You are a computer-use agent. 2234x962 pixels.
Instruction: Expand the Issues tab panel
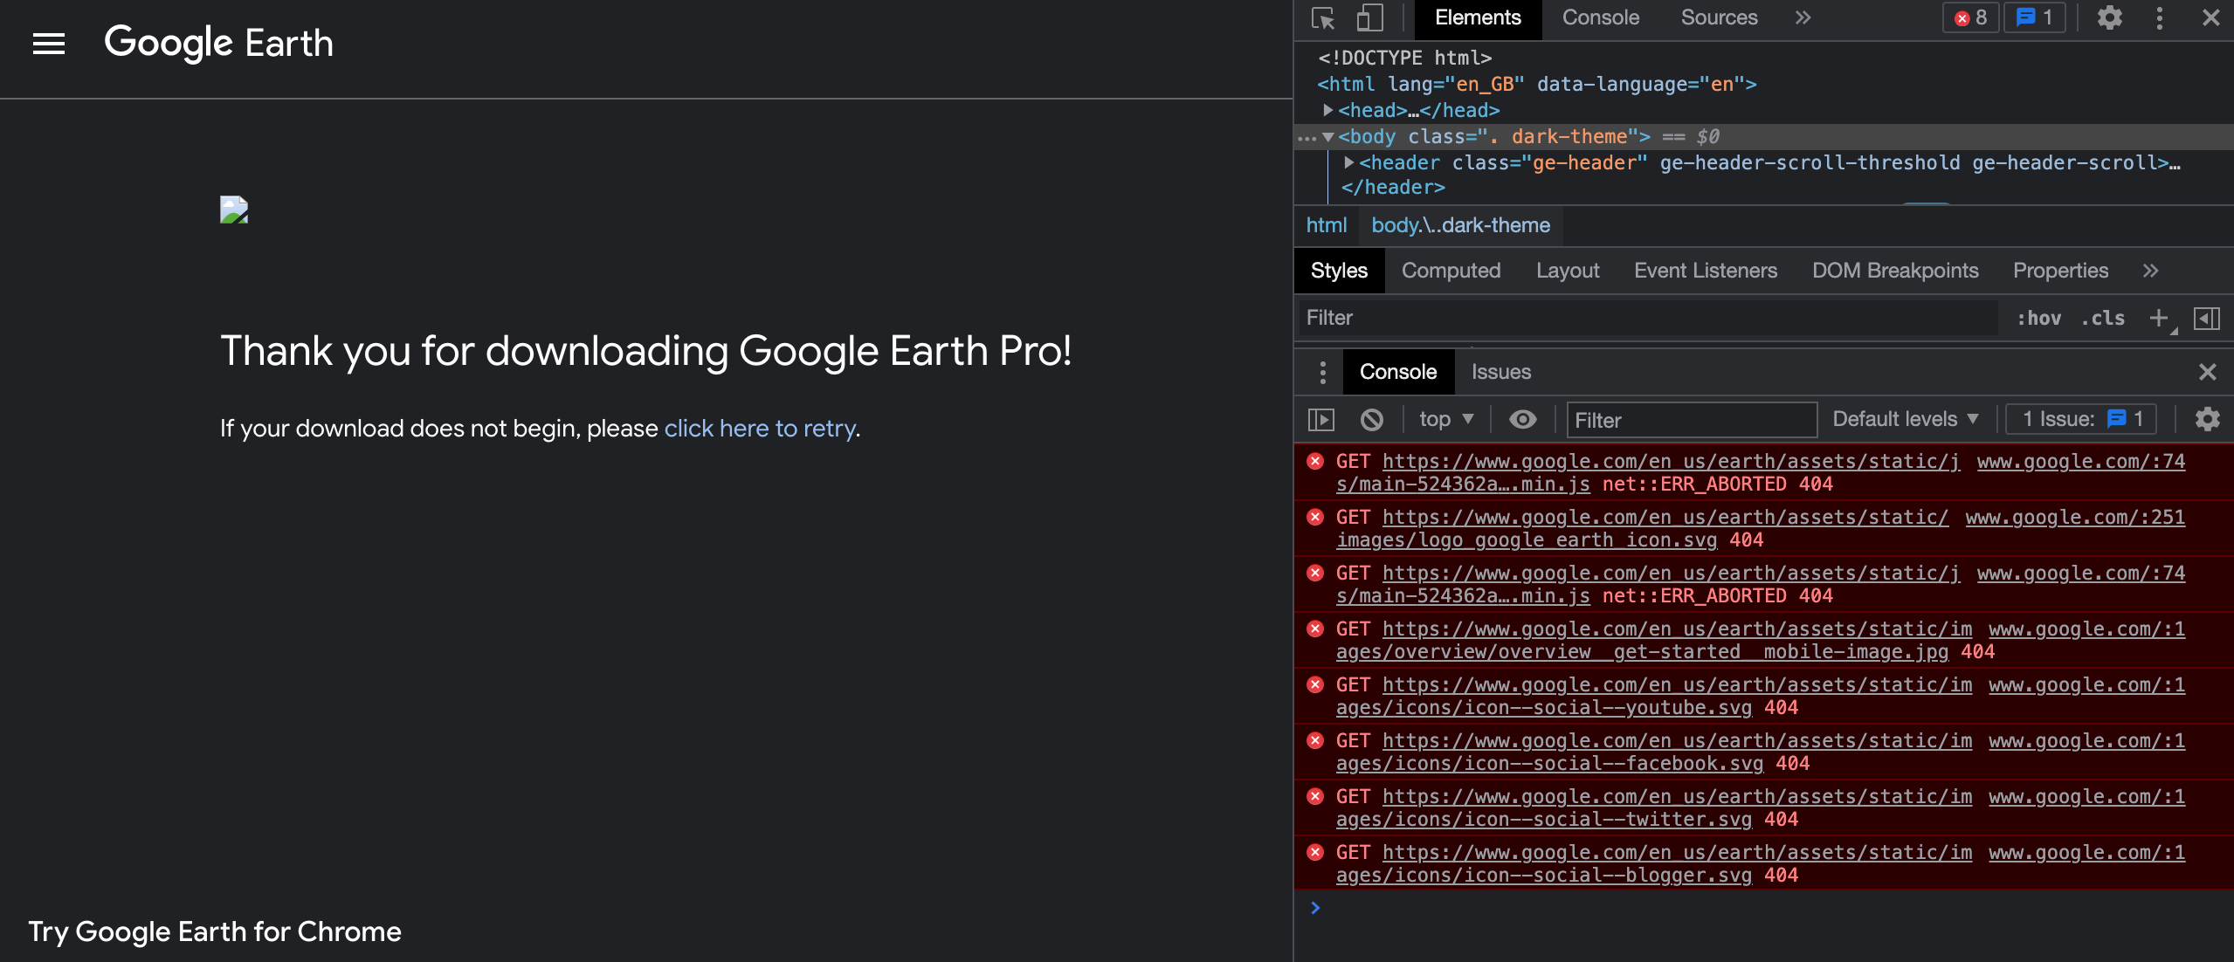coord(1501,371)
